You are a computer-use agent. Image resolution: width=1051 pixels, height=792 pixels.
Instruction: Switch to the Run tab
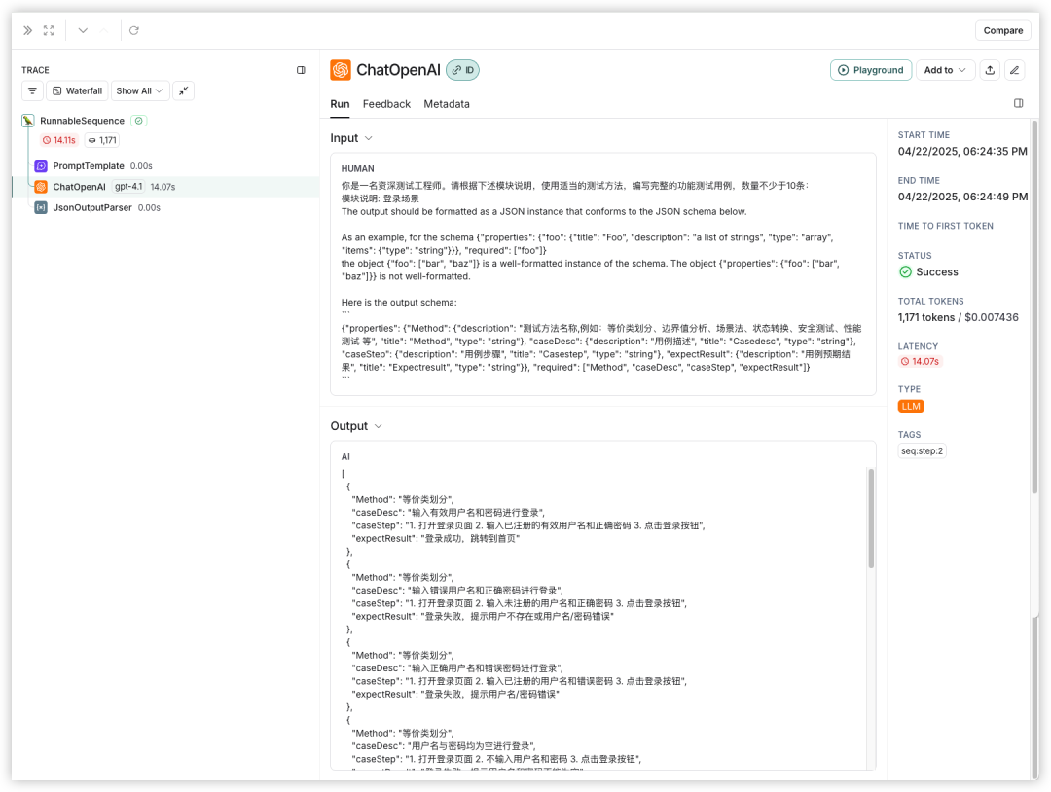click(340, 104)
